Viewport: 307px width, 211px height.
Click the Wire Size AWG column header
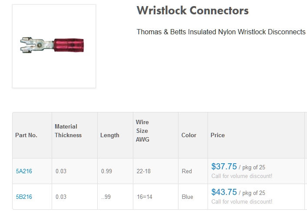142,131
